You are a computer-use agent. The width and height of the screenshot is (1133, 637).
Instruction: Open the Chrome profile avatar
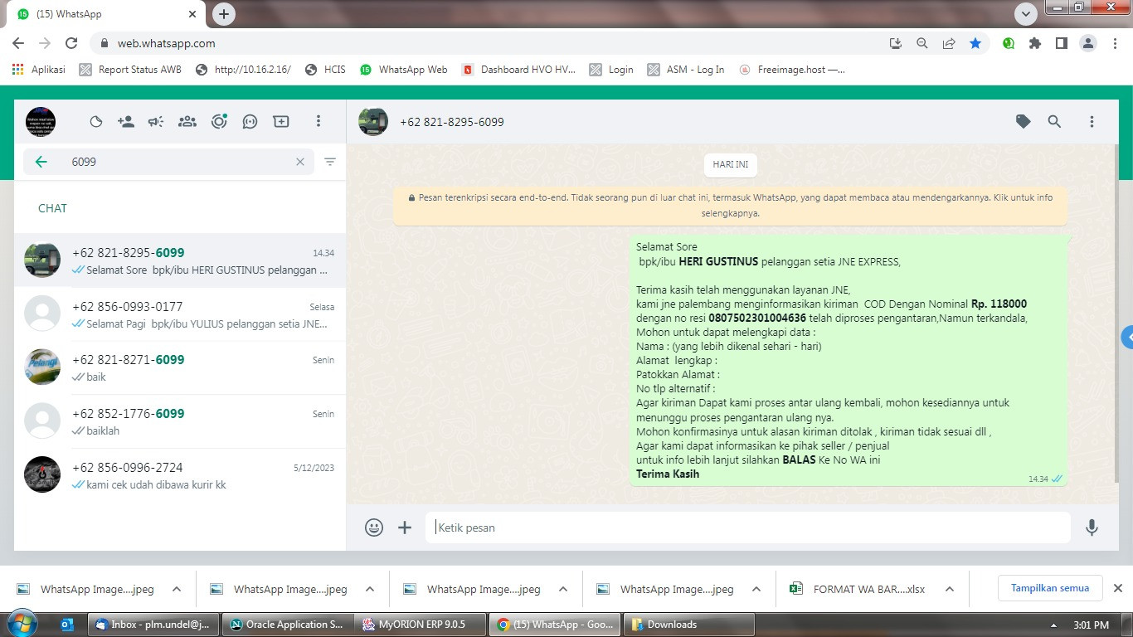(x=1088, y=43)
